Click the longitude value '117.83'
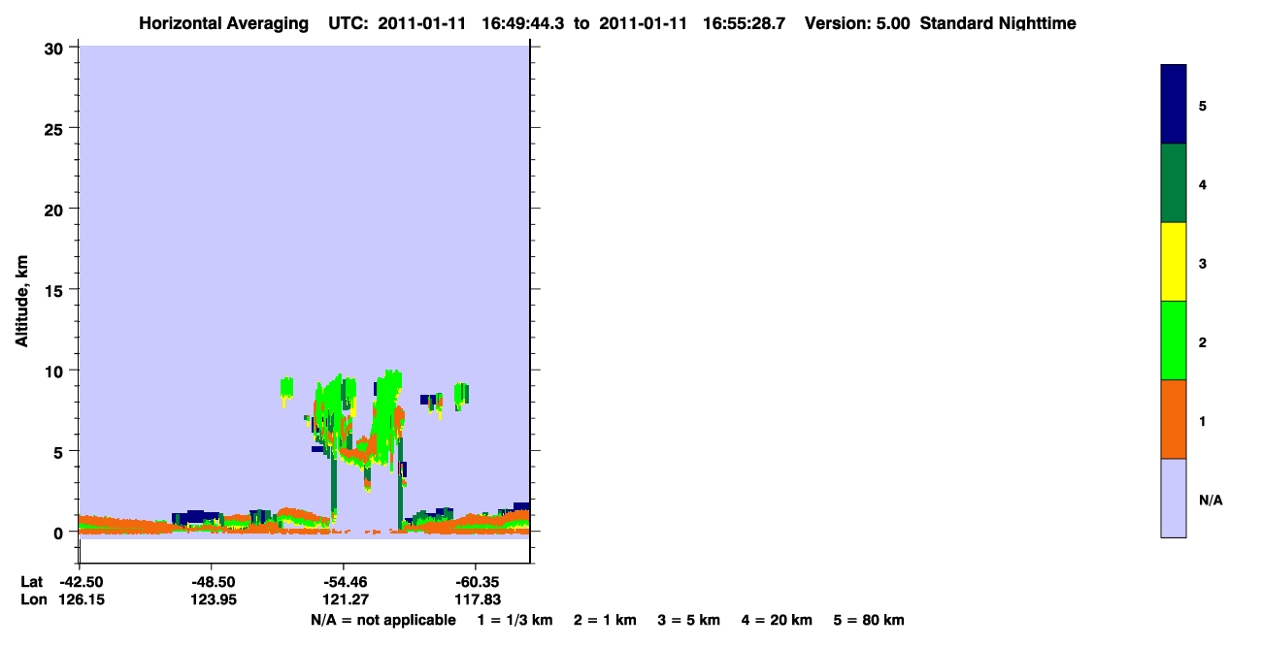 476,599
